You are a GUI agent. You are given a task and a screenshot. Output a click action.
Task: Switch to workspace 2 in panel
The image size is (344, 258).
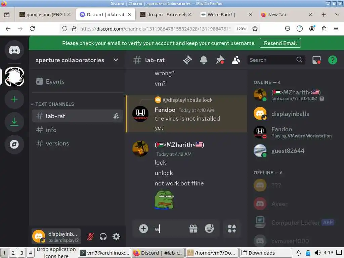tap(13, 253)
